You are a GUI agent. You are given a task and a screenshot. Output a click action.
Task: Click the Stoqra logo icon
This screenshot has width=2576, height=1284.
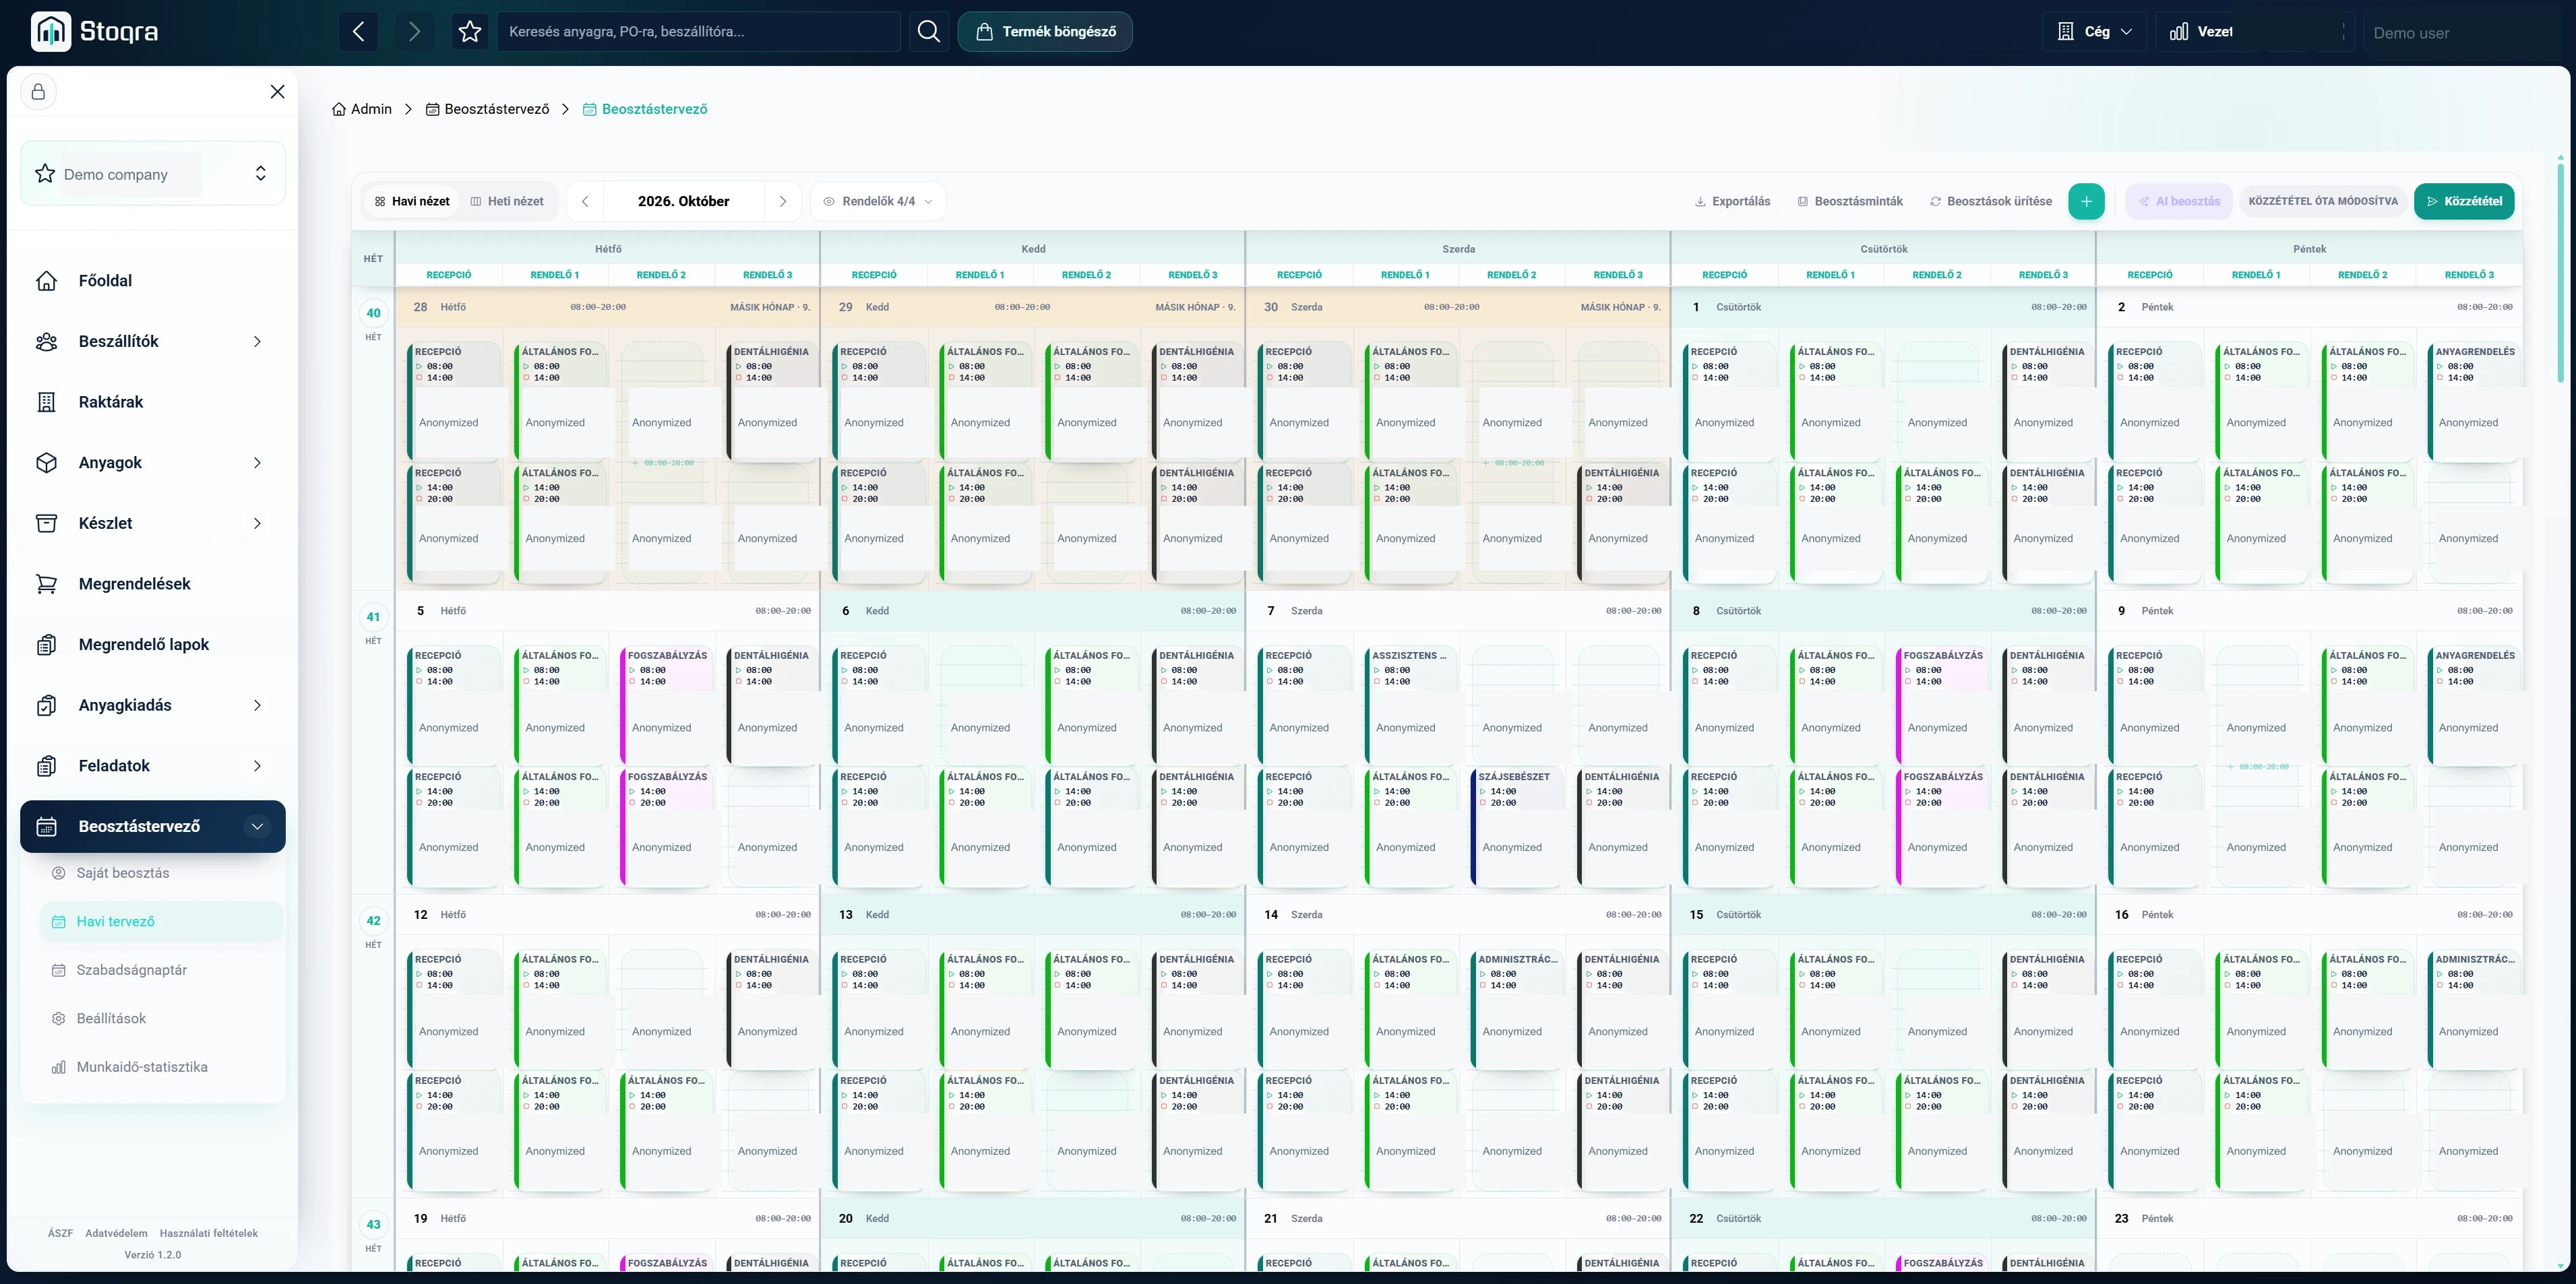coord(51,31)
